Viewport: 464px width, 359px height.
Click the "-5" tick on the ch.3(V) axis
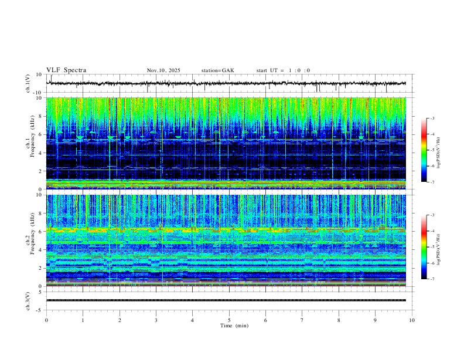click(x=40, y=310)
